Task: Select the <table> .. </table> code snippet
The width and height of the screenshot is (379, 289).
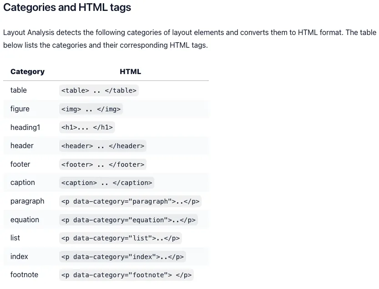Action: 99,90
